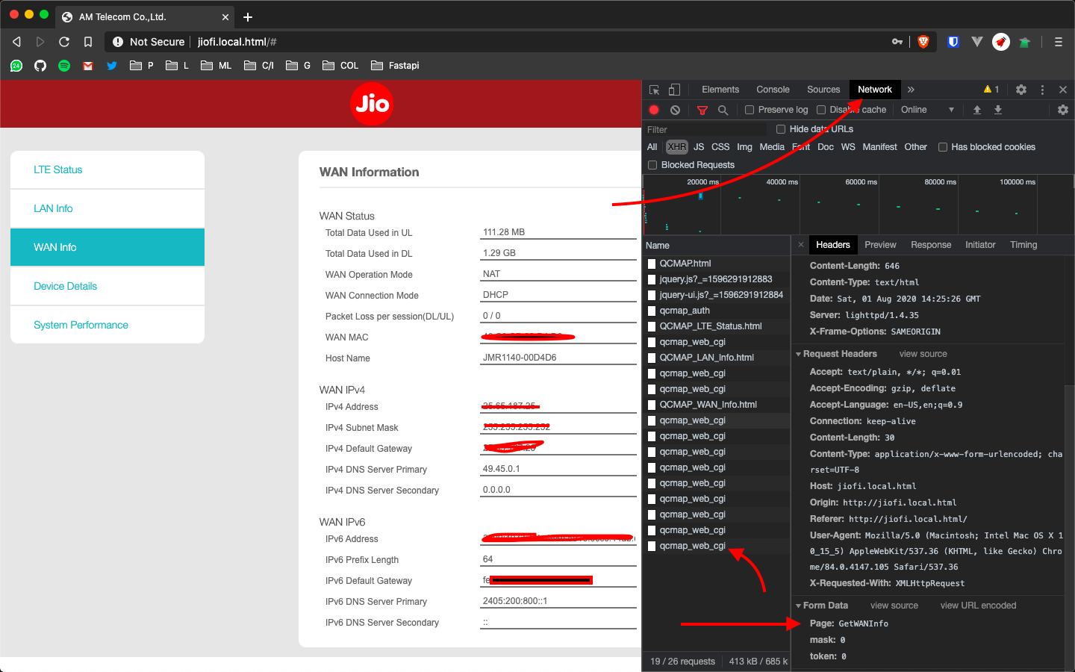Open network settings gear in the Network toolbar
The height and width of the screenshot is (672, 1075).
pos(1063,110)
